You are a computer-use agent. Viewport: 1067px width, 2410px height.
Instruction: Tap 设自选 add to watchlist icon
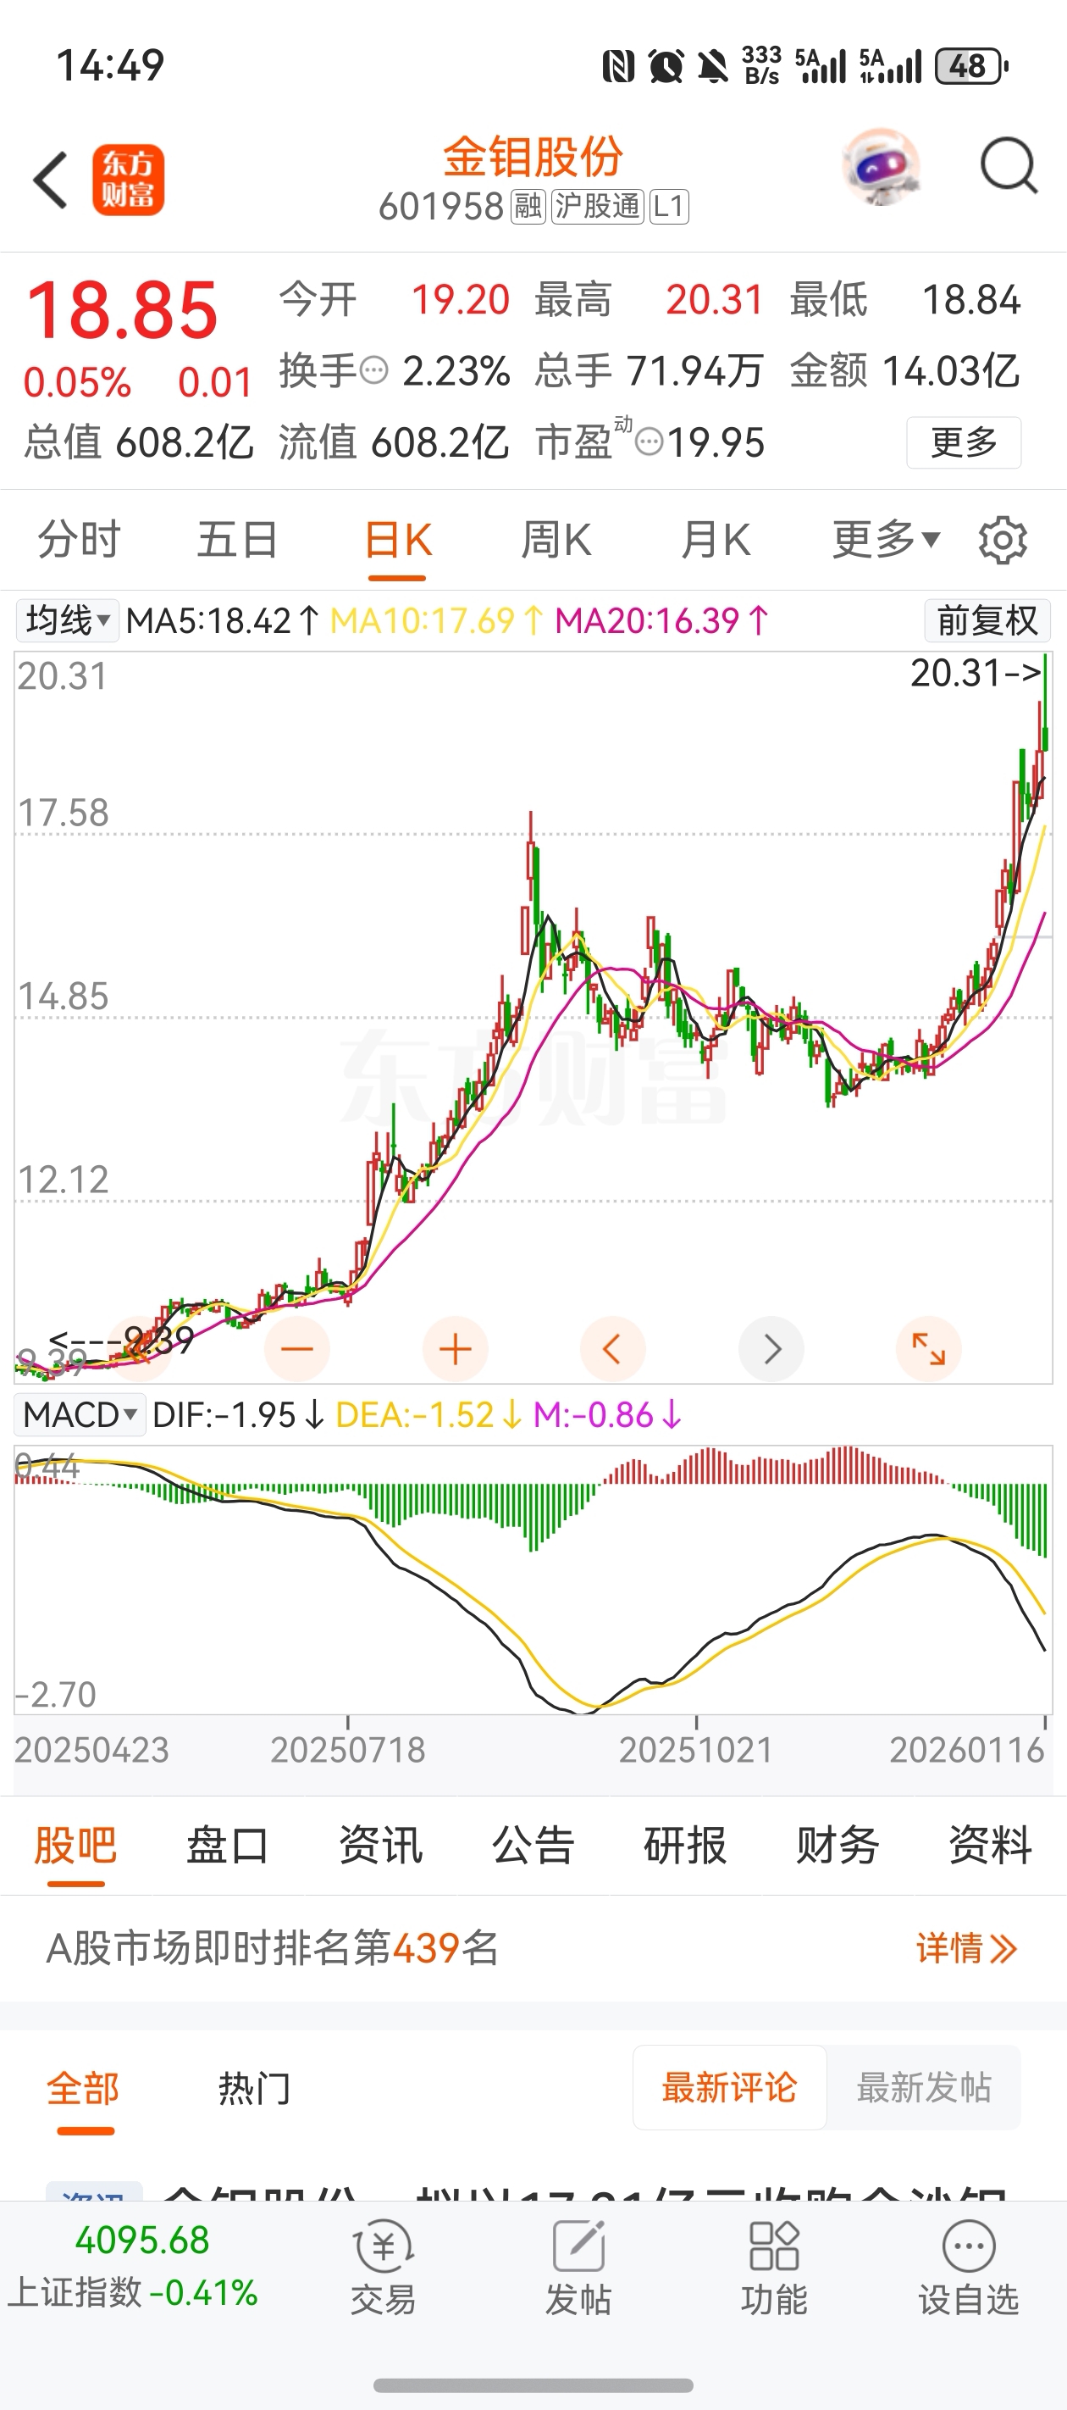tap(969, 2267)
